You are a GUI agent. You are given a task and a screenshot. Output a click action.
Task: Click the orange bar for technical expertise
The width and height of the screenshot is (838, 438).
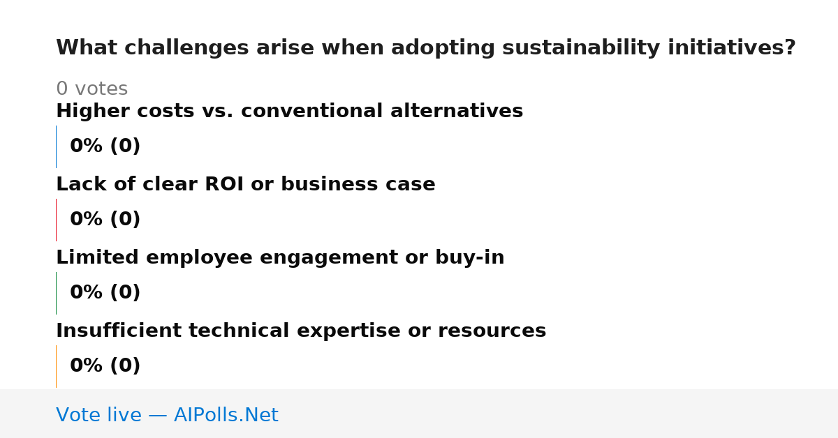[56, 366]
